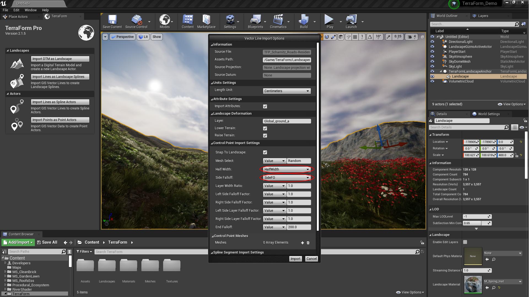The width and height of the screenshot is (529, 297).
Task: Toggle grid snapping icon in viewport
Action: point(355,37)
